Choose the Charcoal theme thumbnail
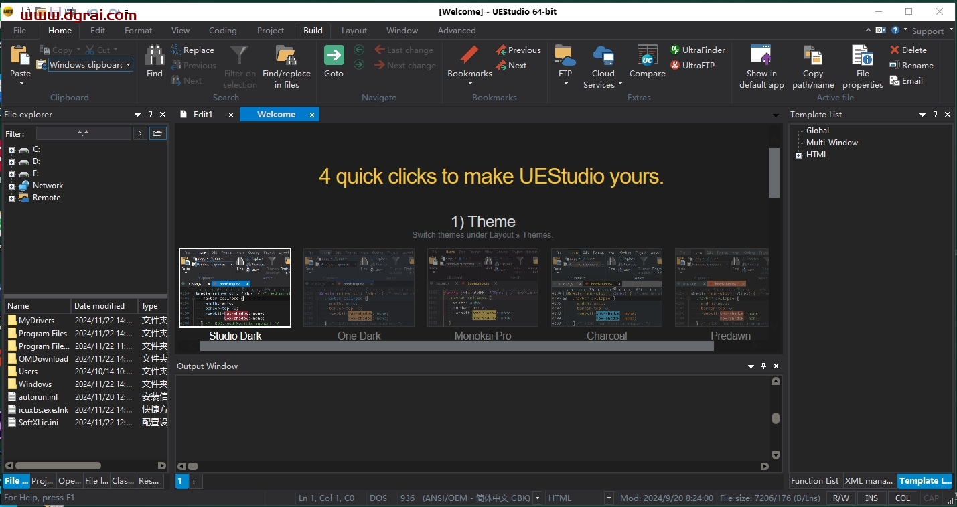 coord(607,288)
